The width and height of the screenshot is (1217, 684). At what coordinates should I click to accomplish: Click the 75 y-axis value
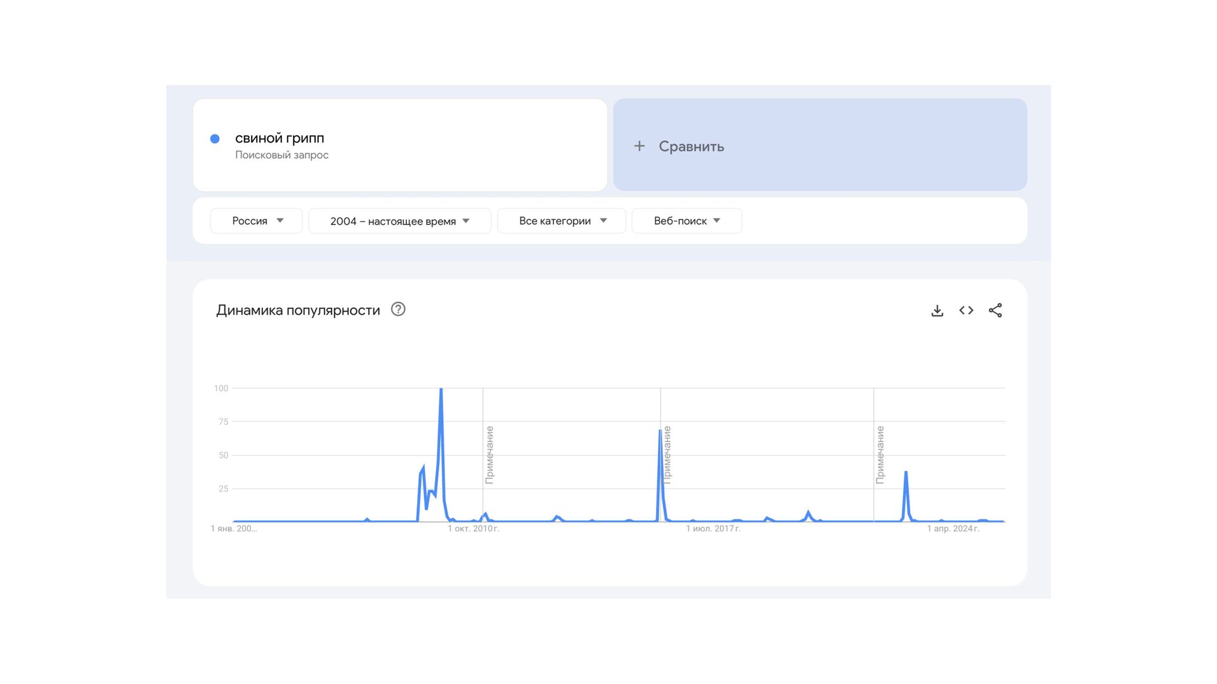[x=223, y=422]
